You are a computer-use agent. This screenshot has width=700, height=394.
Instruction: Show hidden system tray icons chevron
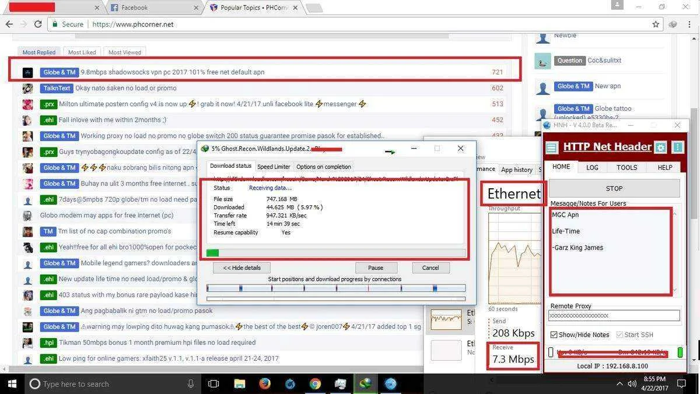coord(619,384)
